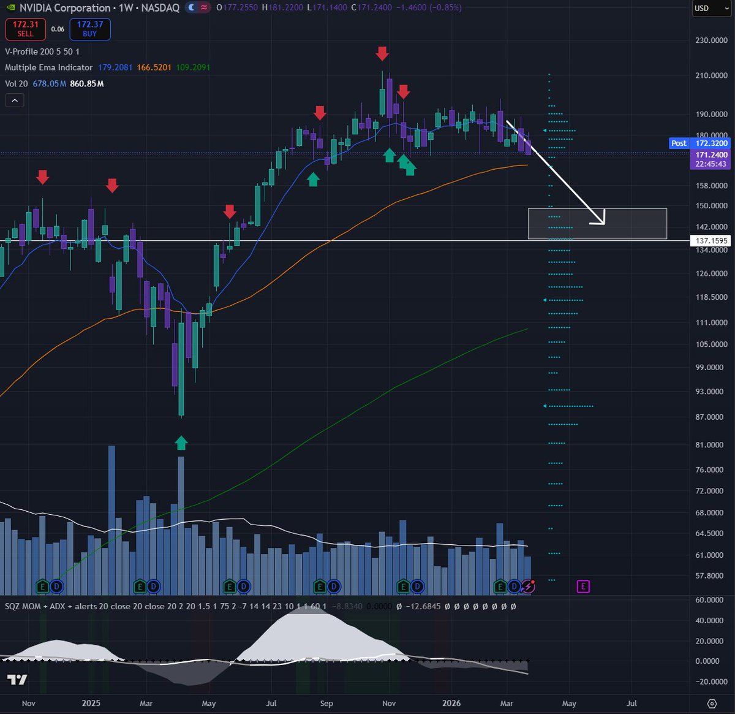Click the NVIDIA Corporation symbol title
The width and height of the screenshot is (735, 714).
(66, 8)
